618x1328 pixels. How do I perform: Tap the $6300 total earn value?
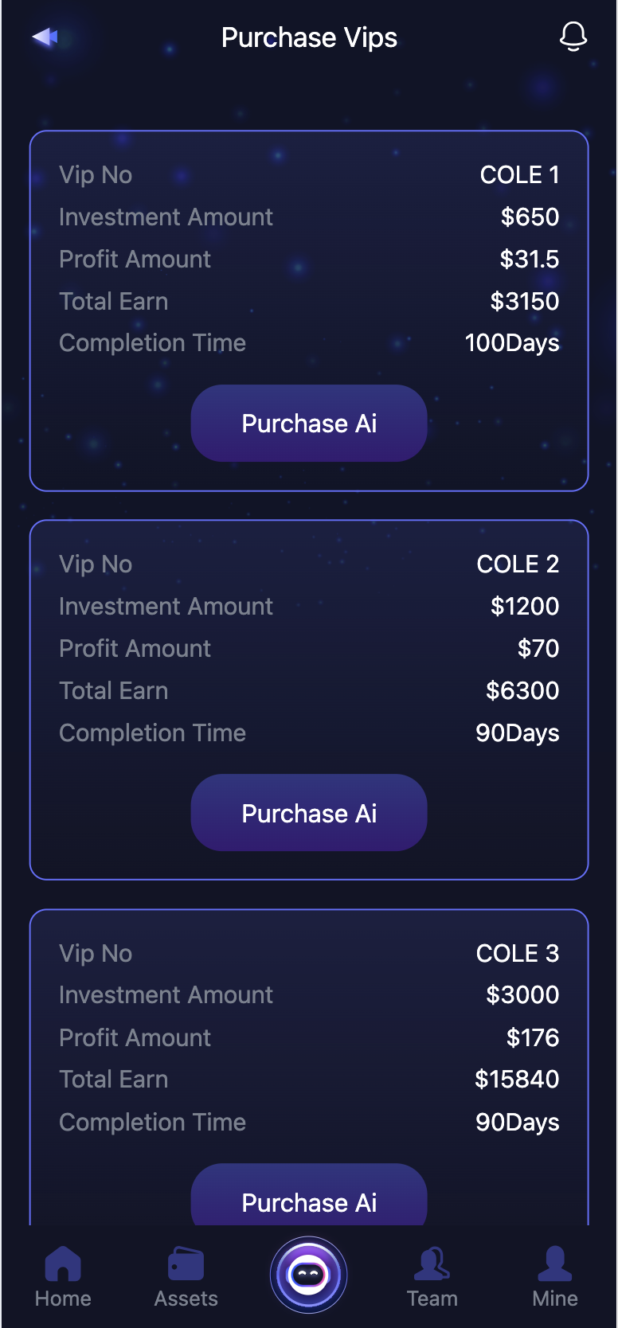522,691
